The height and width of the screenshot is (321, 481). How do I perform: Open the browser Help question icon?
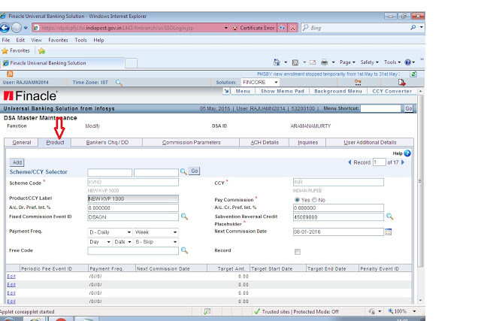[x=407, y=62]
